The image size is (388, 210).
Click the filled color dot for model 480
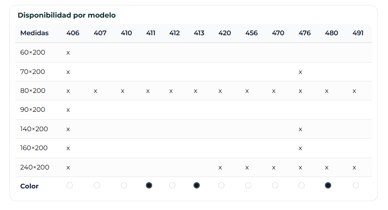coord(328,185)
